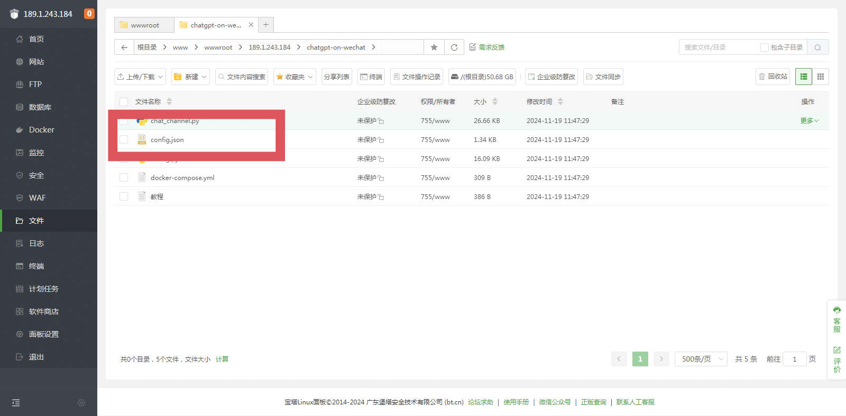The width and height of the screenshot is (846, 416).
Task: Open docker-compose.yml file
Action: 182,178
